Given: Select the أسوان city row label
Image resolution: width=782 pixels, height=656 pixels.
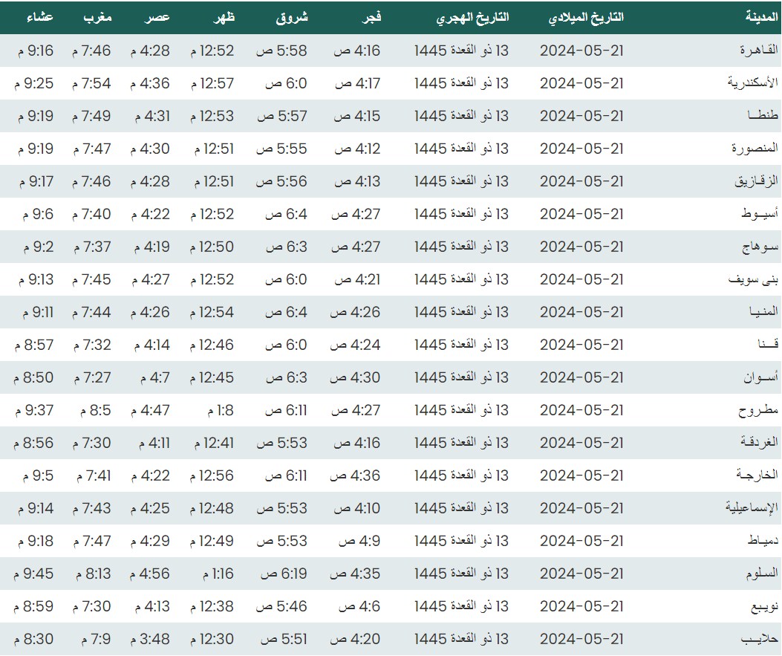Looking at the screenshot, I should (x=760, y=377).
